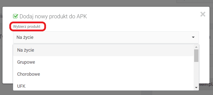Open the "Na życie" product combo box field
The width and height of the screenshot is (213, 95).
tap(106, 37)
